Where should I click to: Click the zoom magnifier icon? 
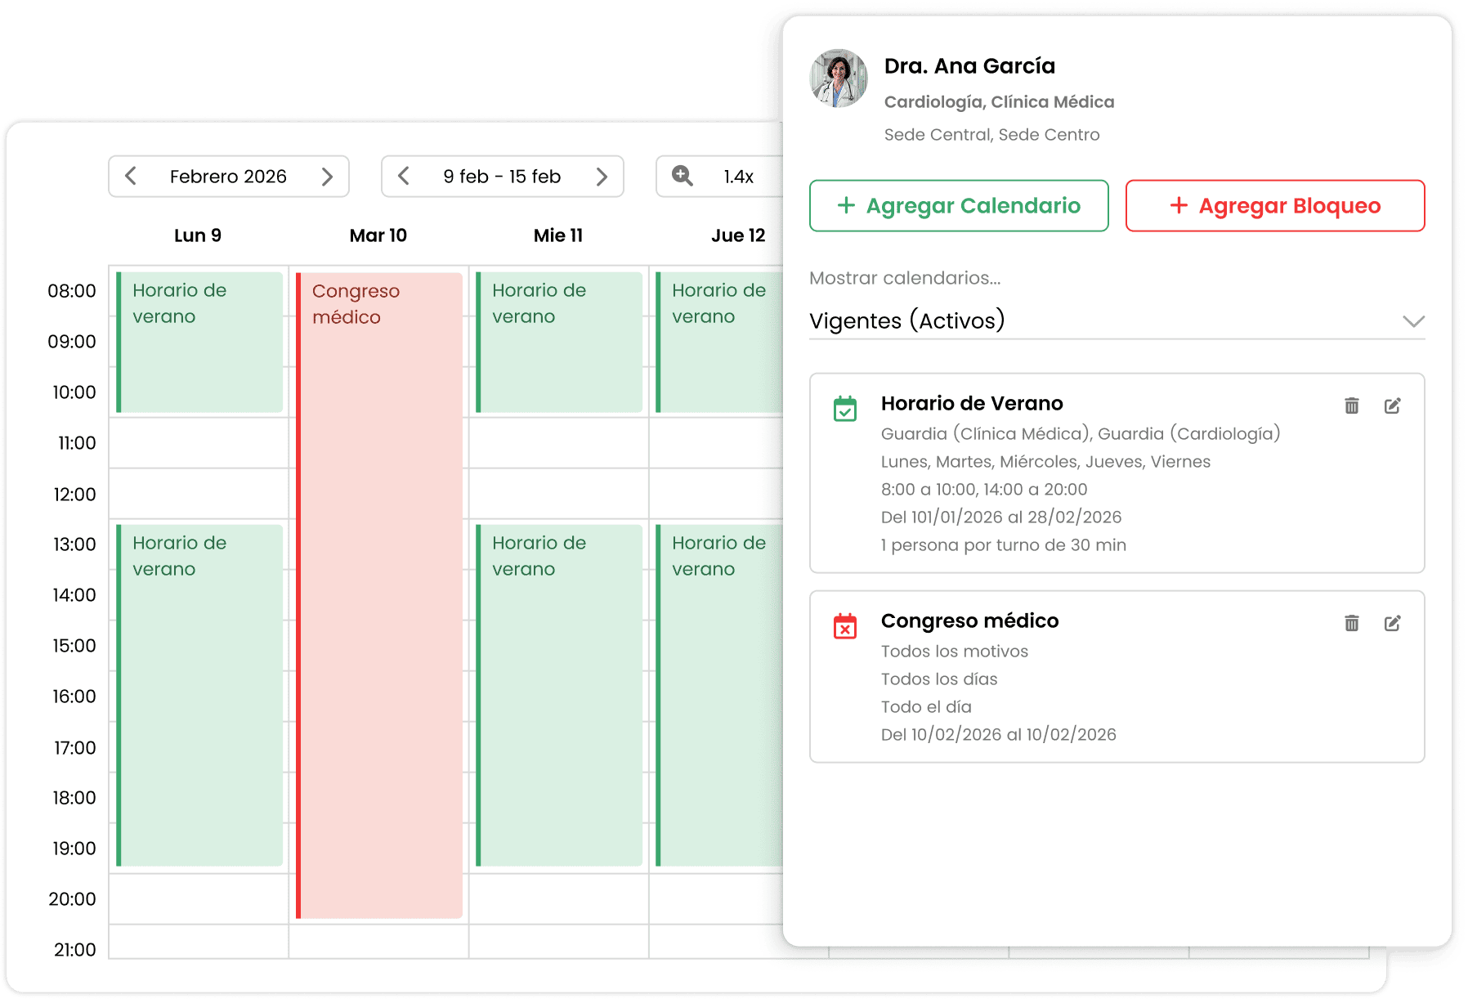tap(682, 176)
